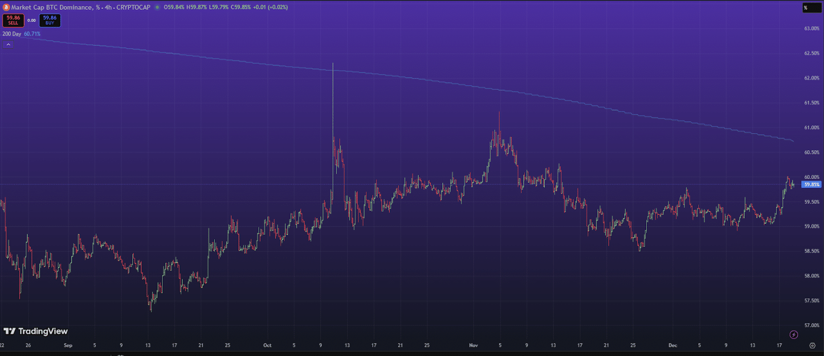This screenshot has width=824, height=356.
Task: Click the TradingView logo
Action: (x=36, y=331)
